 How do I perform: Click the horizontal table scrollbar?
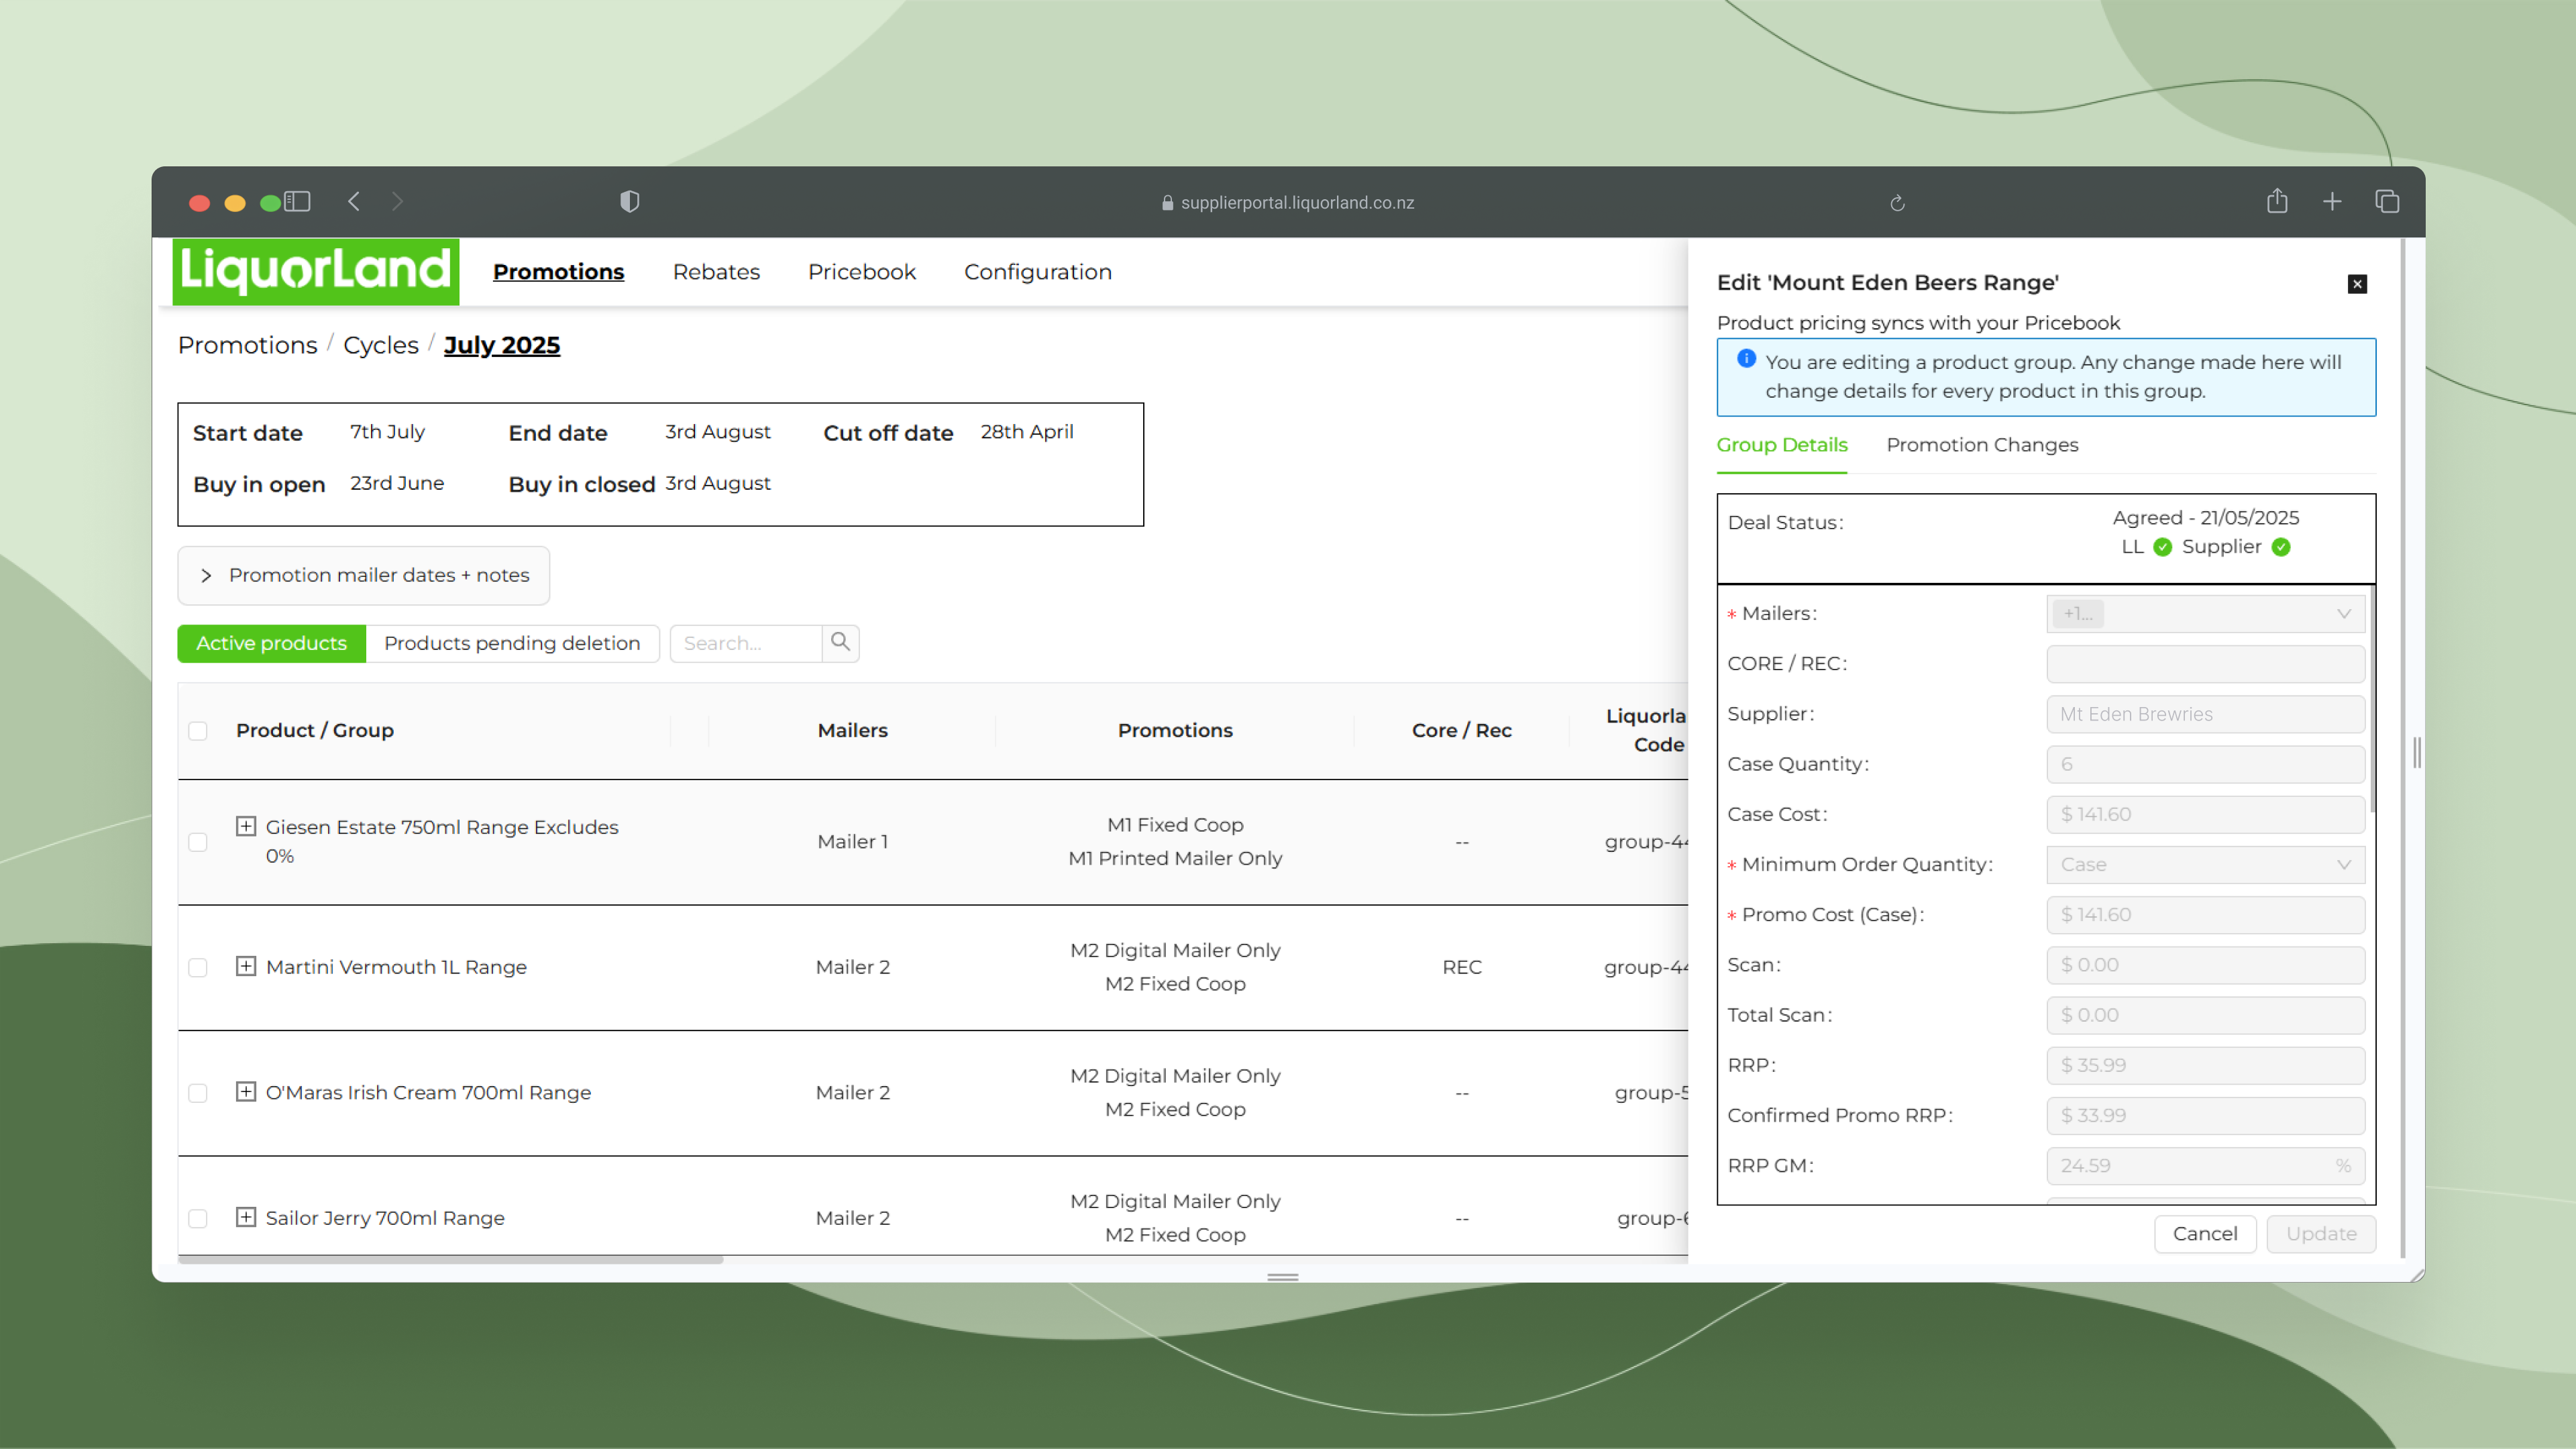(450, 1260)
